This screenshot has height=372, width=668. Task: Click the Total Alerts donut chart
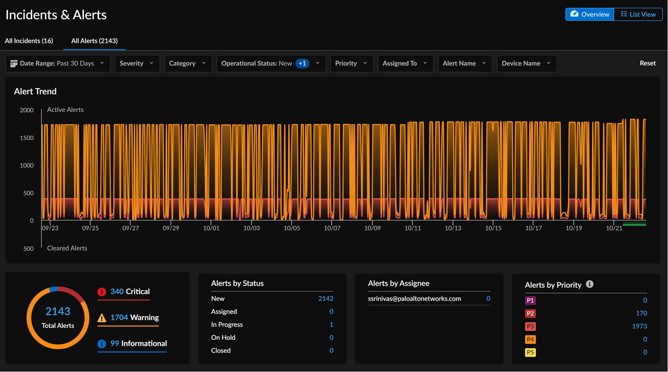click(58, 318)
